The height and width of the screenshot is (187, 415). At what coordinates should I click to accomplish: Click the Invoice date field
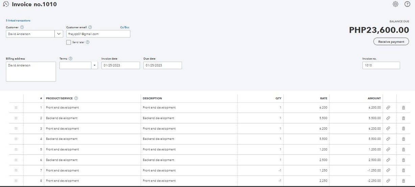(x=120, y=65)
